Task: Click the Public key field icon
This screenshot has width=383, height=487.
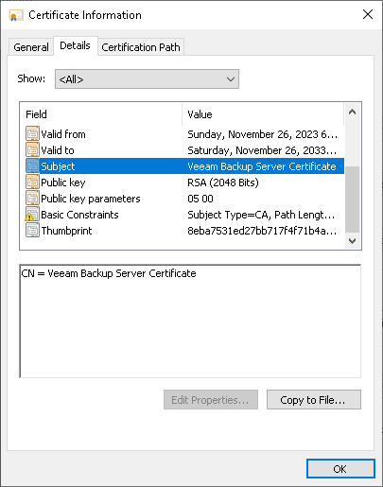Action: coord(32,183)
